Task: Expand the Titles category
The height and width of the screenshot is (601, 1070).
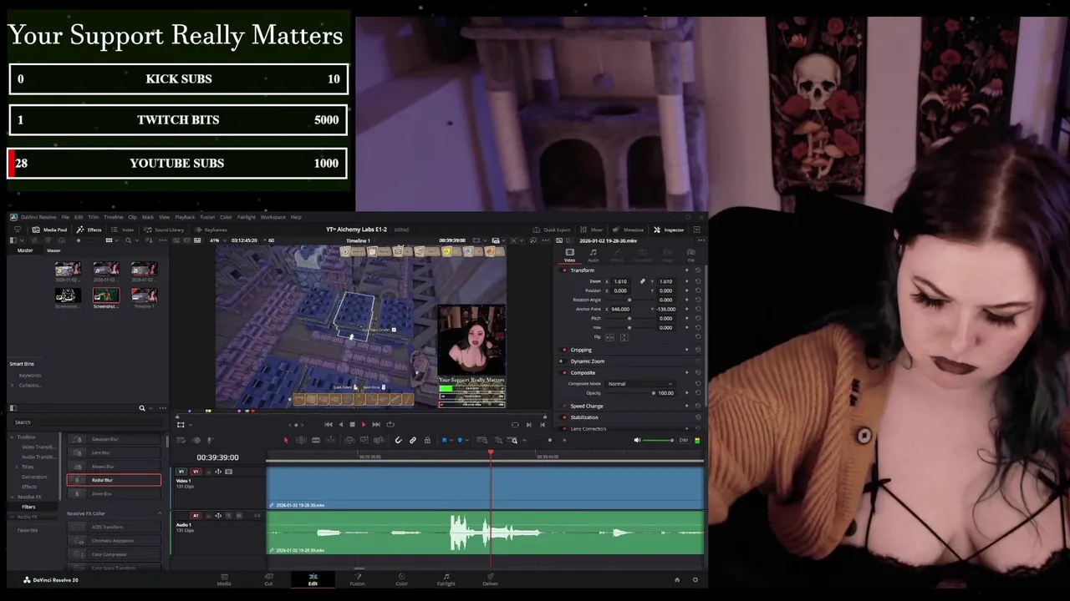Action: [x=16, y=467]
